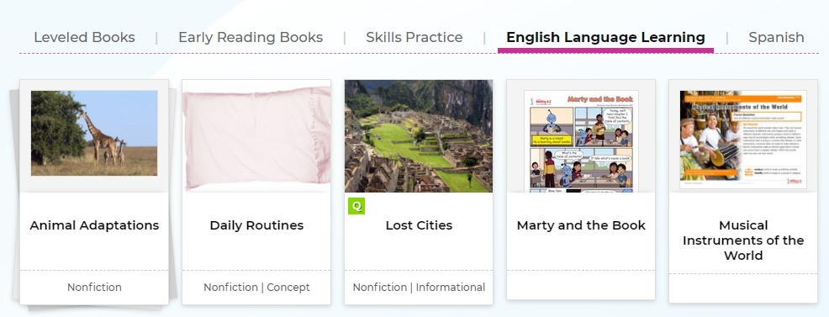Open the musical instruments worksheet thumbnail
Image resolution: width=829 pixels, height=317 pixels.
(743, 140)
